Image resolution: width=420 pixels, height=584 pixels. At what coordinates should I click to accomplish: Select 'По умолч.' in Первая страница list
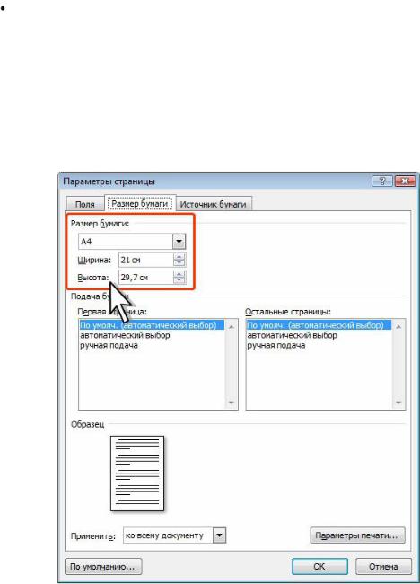[x=152, y=325]
